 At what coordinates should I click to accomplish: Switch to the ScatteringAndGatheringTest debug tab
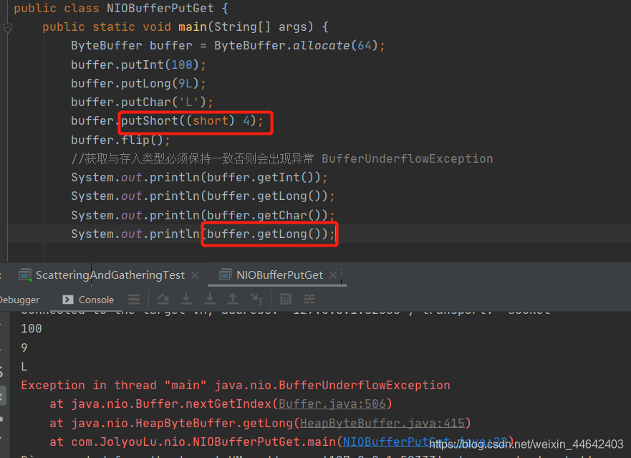point(110,275)
